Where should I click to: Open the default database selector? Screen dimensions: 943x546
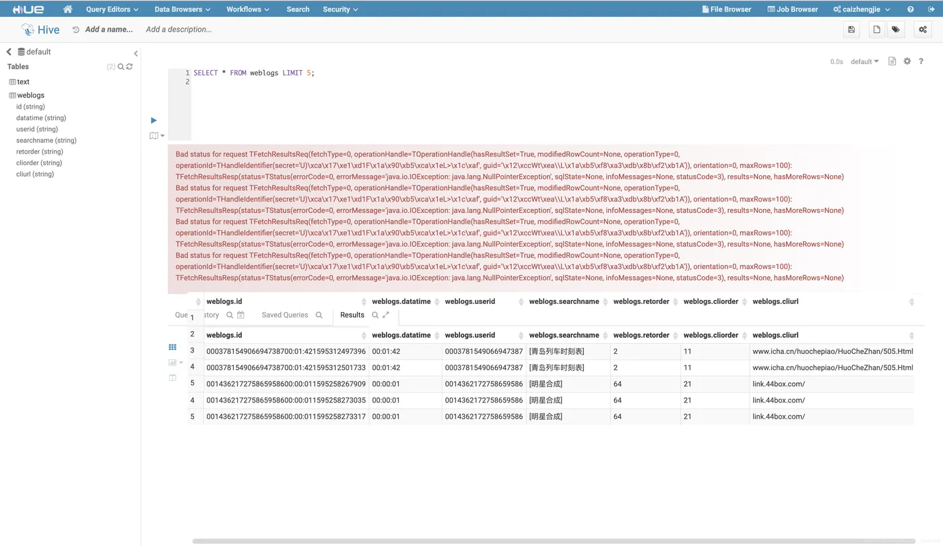click(x=864, y=61)
